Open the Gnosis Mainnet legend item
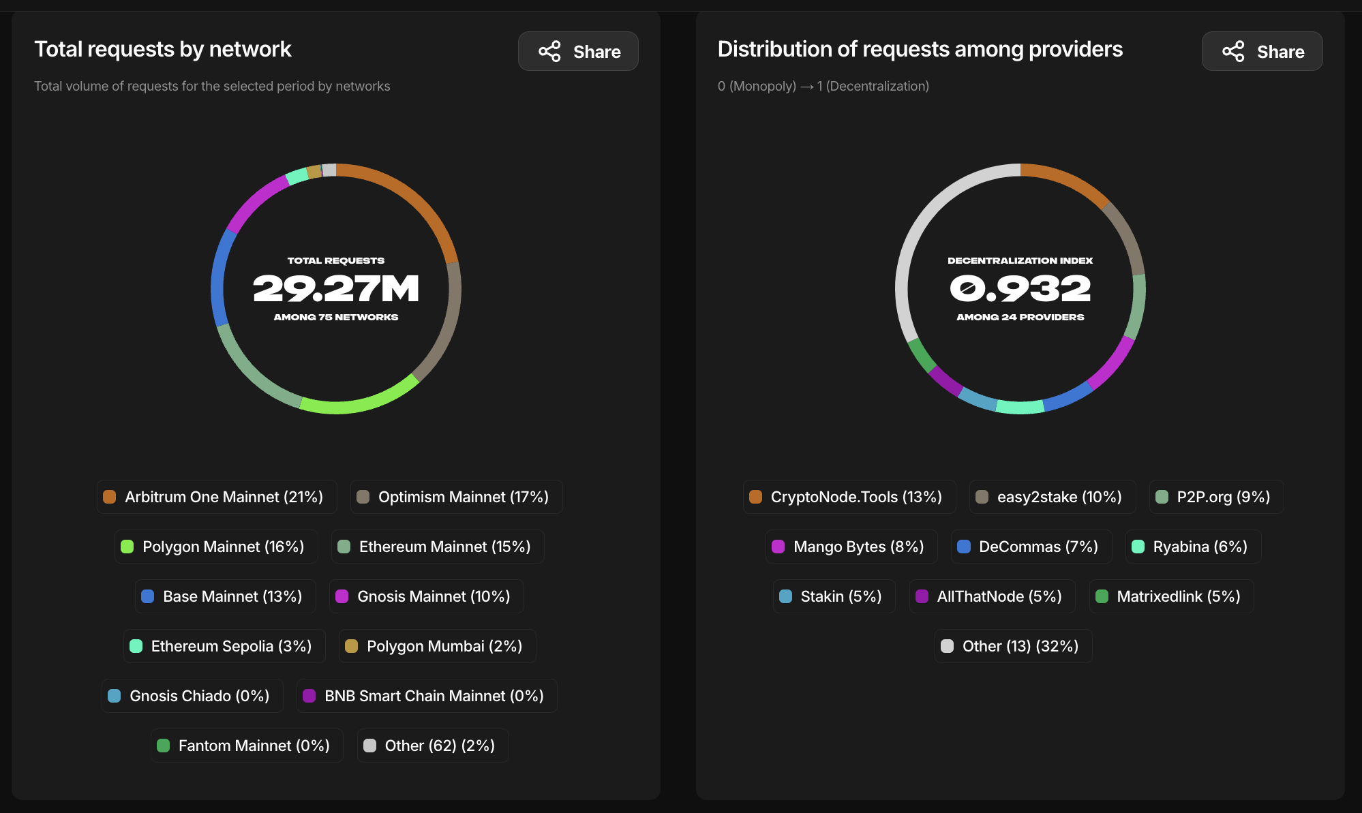This screenshot has width=1362, height=813. click(426, 596)
